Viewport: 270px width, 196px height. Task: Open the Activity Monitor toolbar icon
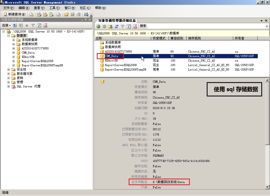86,14
